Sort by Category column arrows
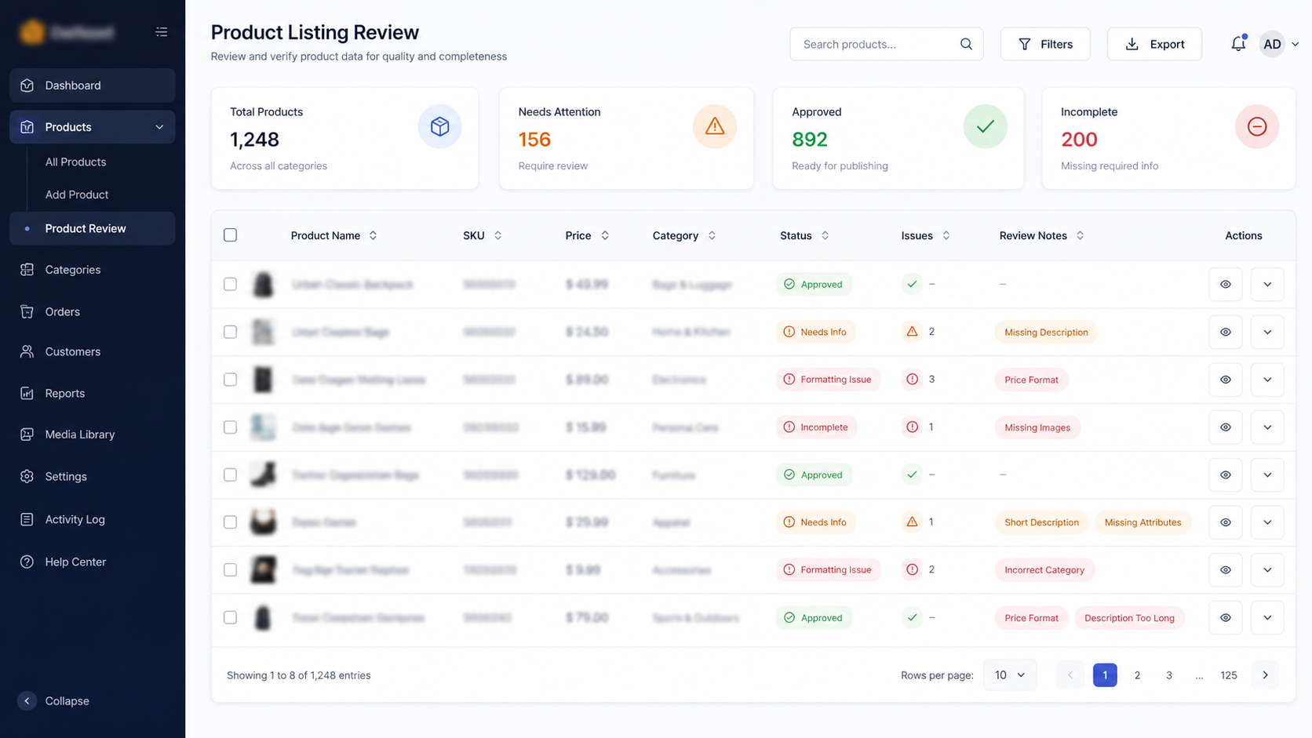The width and height of the screenshot is (1312, 738). (712, 235)
